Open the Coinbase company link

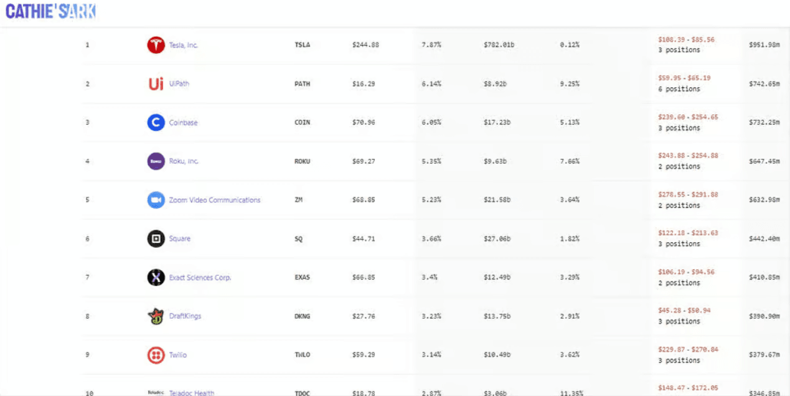click(x=183, y=123)
